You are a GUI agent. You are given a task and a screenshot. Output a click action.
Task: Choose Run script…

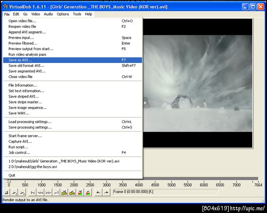click(x=73, y=147)
